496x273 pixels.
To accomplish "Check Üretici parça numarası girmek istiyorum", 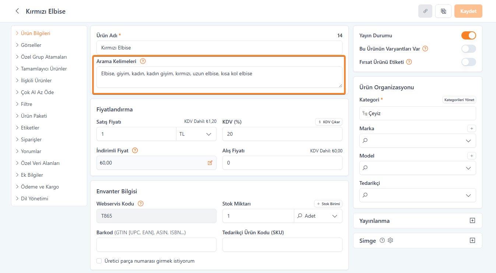I will [x=99, y=261].
